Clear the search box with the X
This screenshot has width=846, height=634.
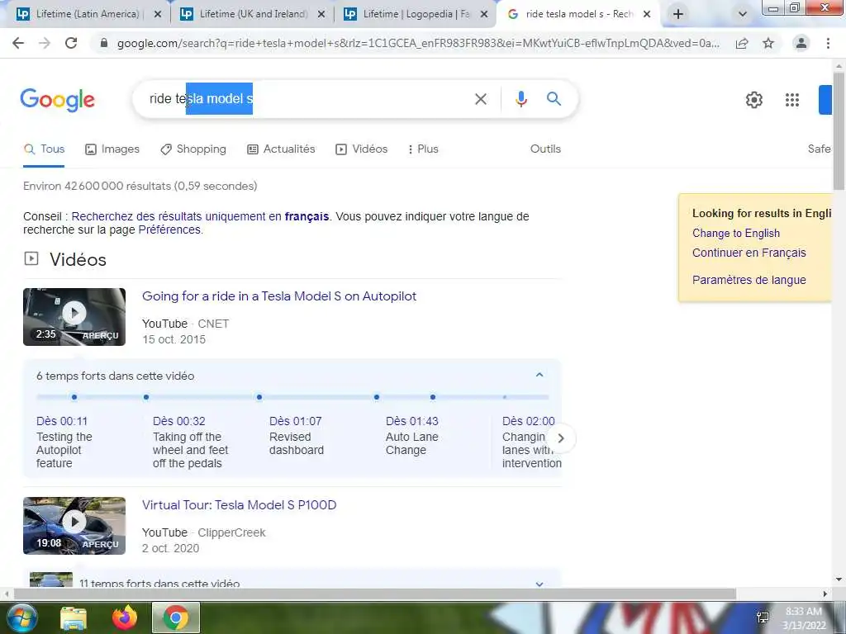pos(480,99)
